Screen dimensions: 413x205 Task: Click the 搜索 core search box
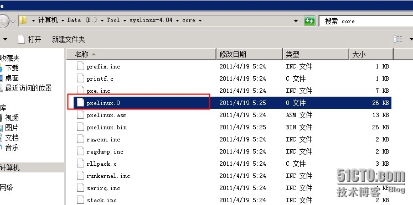[366, 21]
